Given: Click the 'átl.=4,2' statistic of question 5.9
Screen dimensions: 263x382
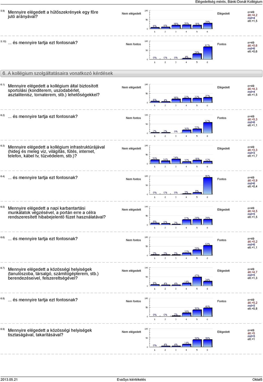Looking at the screenshot, I should [252, 15].
